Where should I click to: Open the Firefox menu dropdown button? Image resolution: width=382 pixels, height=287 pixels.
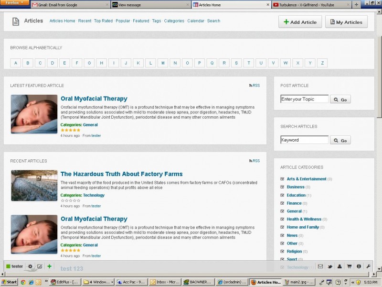point(14,3)
